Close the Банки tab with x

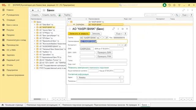click(149, 105)
